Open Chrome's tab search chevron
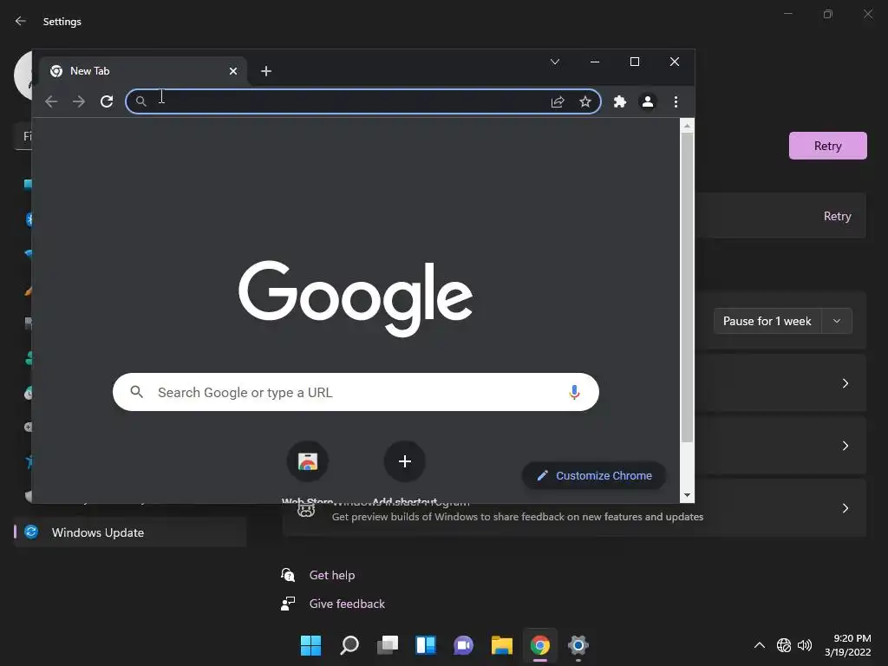This screenshot has width=888, height=666. 555,62
